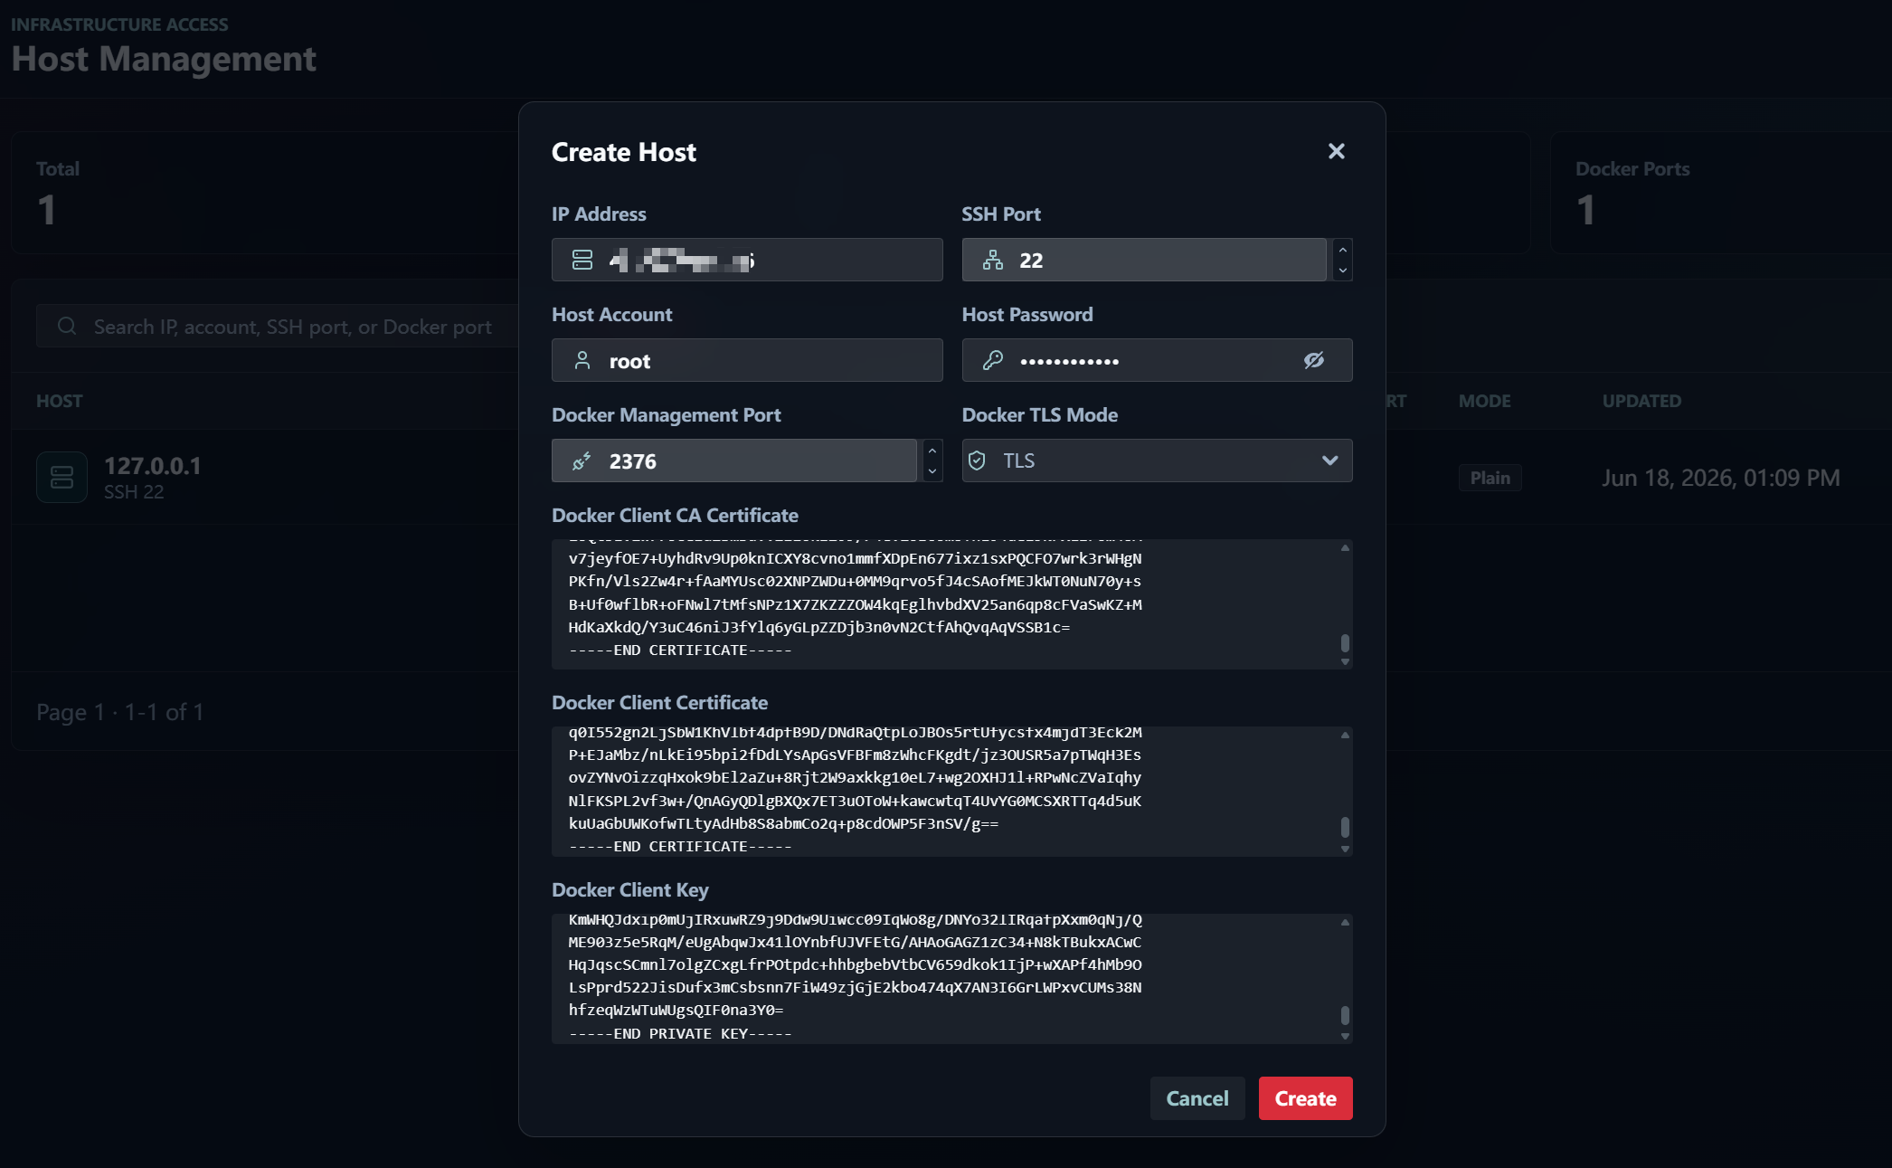This screenshot has width=1892, height=1168.
Task: Click the red Create button
Action: (x=1305, y=1098)
